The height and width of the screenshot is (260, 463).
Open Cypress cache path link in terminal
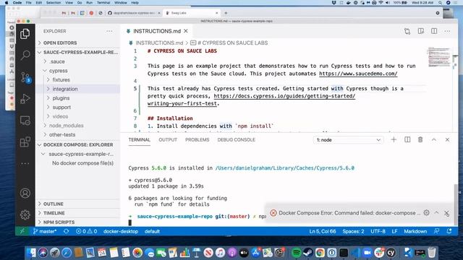pos(284,168)
